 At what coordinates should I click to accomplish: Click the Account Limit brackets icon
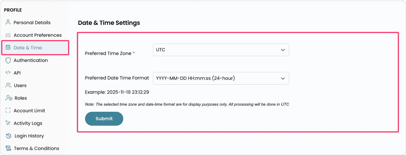tap(8, 111)
